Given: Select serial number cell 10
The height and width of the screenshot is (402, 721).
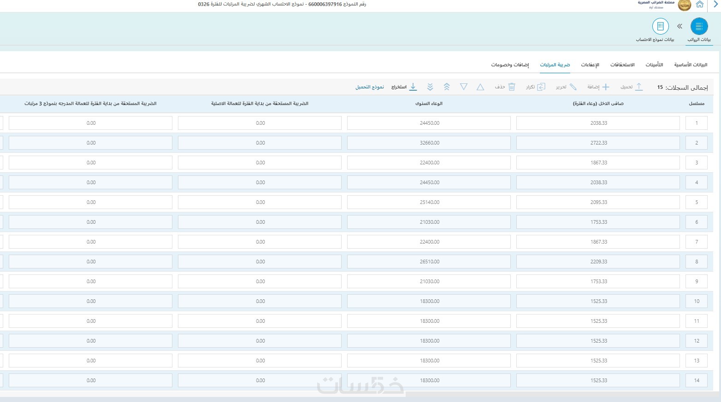Looking at the screenshot, I should click(697, 301).
